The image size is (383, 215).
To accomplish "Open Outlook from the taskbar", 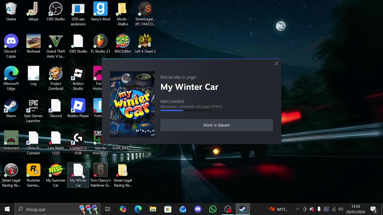I will click(183, 209).
